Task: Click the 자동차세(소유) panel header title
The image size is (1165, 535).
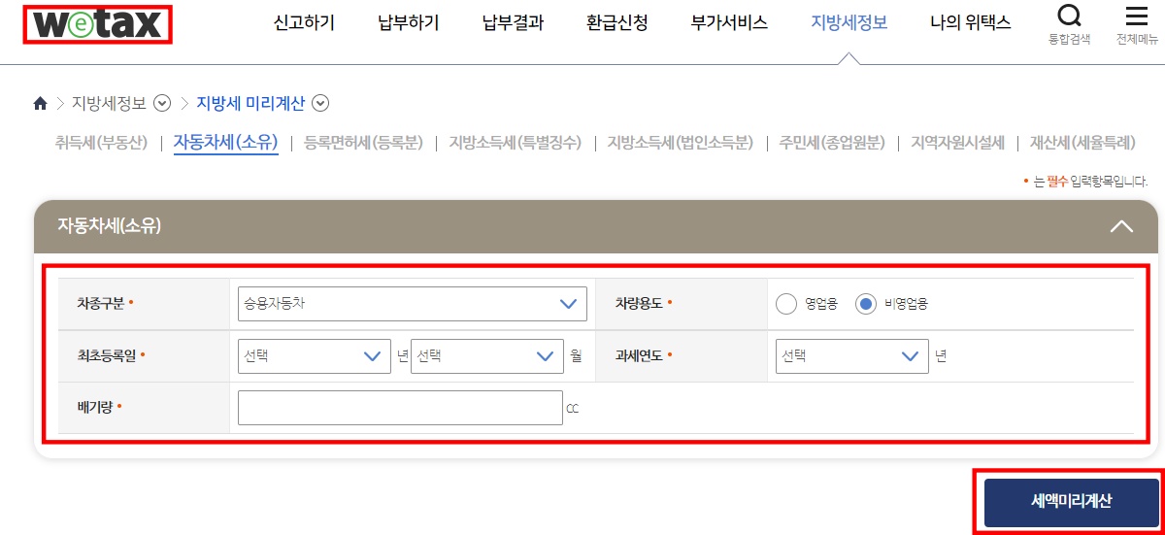Action: point(109,226)
